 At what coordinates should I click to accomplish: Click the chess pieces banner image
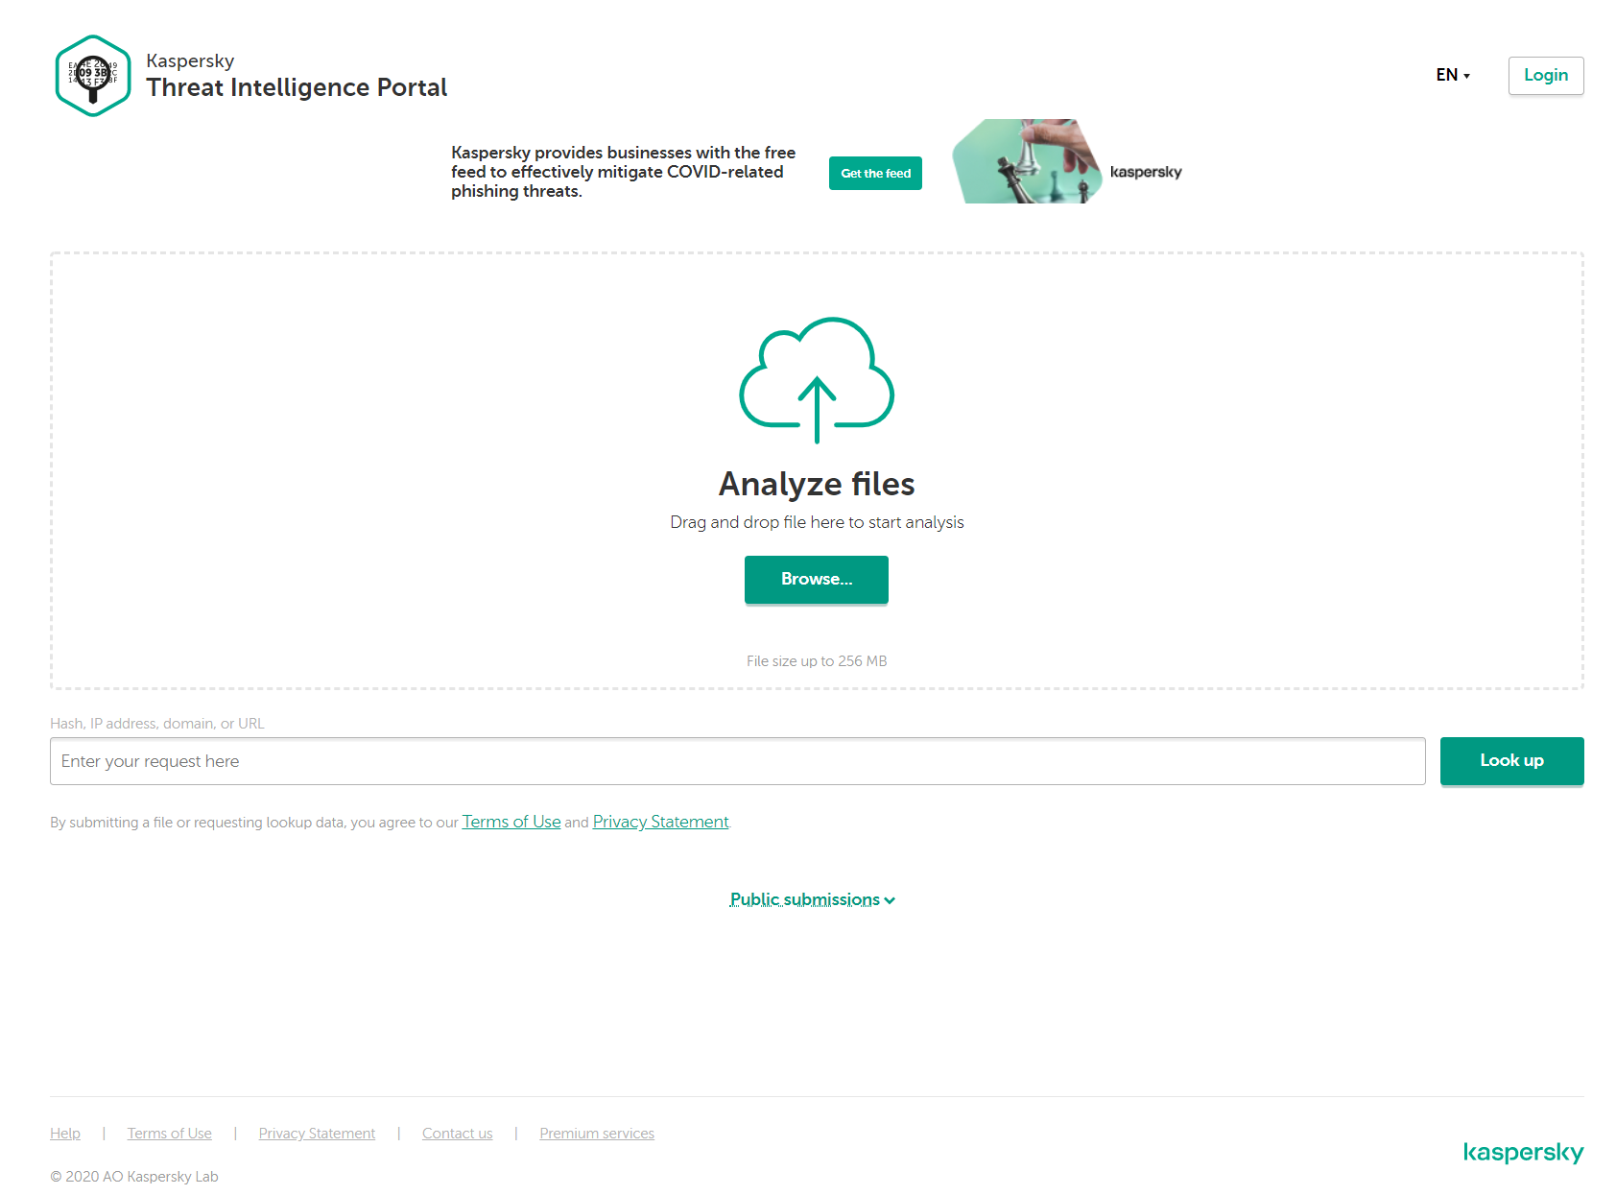1027,161
